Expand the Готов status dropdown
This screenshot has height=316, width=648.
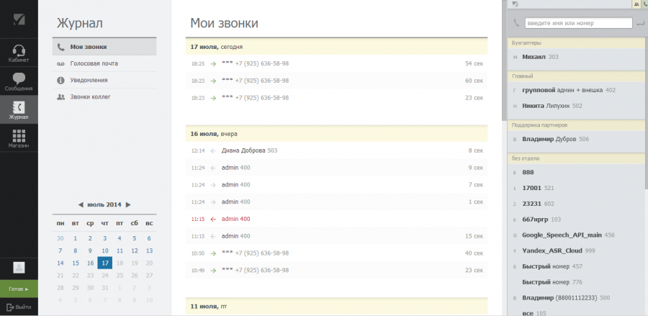(19, 289)
